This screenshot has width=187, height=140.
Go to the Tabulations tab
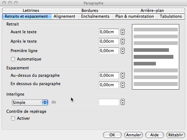171,16
